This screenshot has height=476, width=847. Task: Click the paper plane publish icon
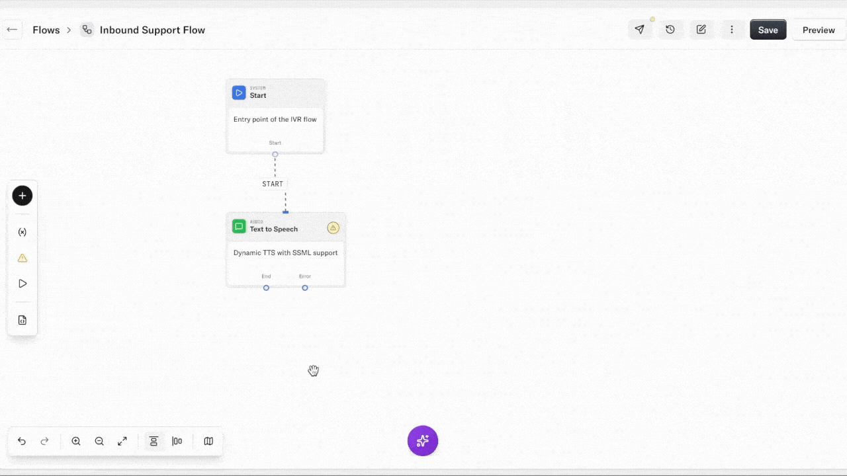pos(639,30)
